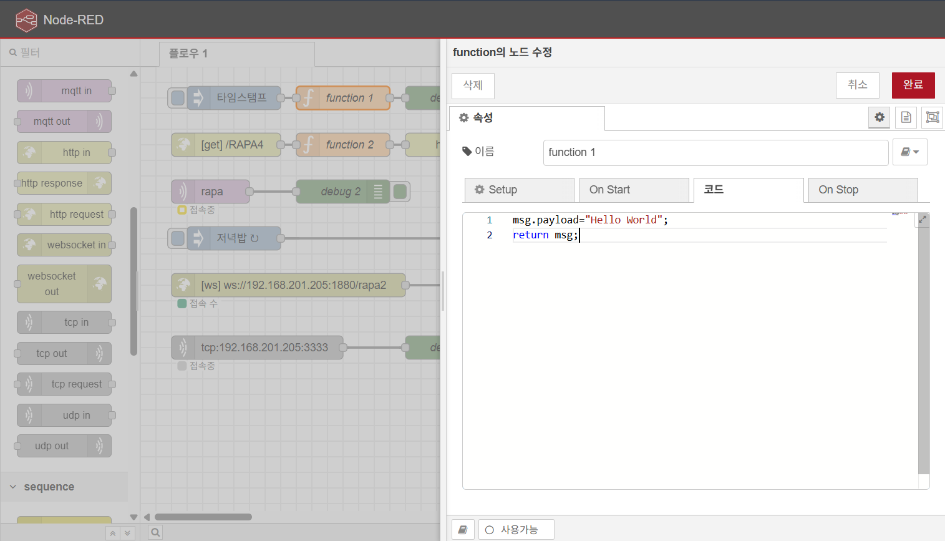Click the palette expand-all double arrow
Image resolution: width=945 pixels, height=541 pixels.
[x=127, y=533]
